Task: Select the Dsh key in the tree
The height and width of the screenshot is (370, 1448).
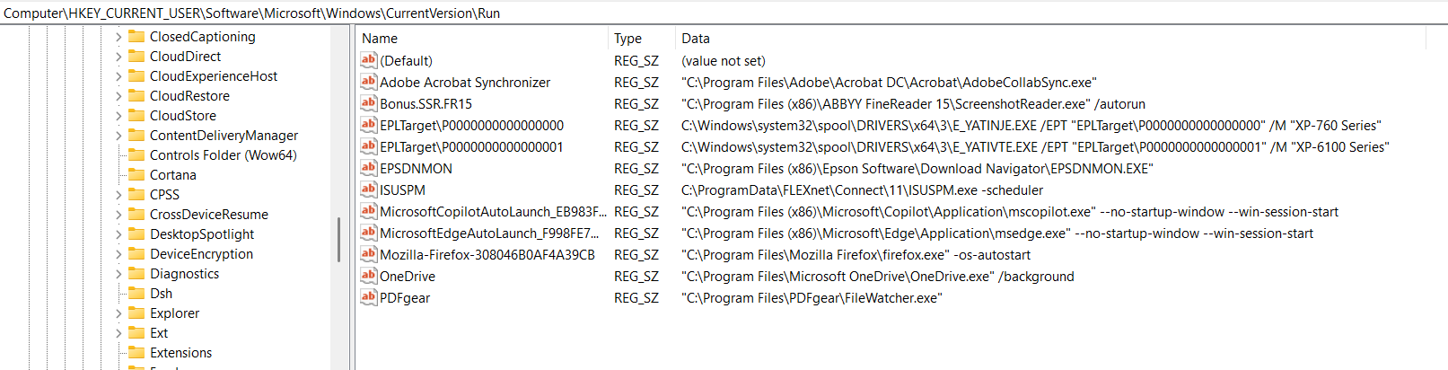Action: 161,293
